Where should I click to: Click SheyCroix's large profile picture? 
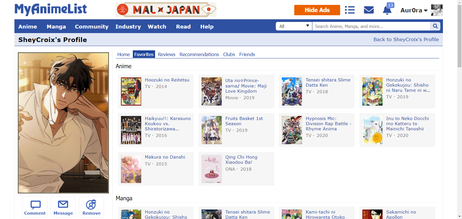click(x=63, y=123)
